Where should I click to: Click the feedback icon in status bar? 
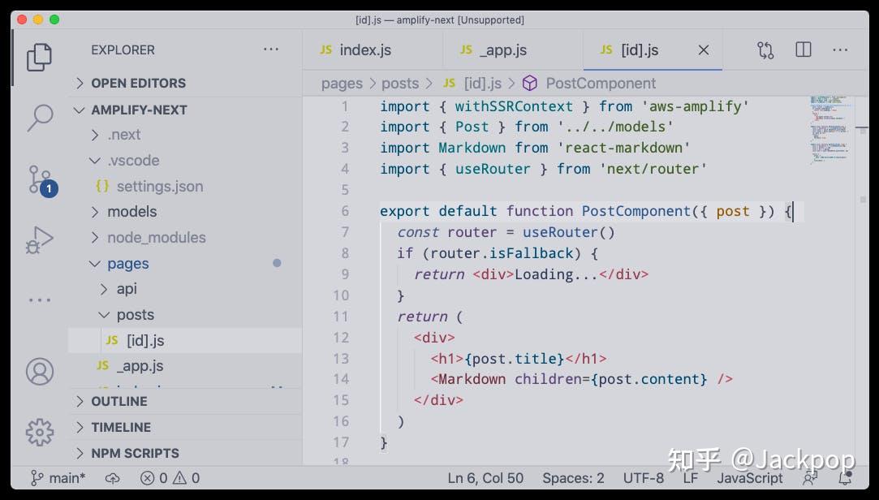click(x=809, y=478)
